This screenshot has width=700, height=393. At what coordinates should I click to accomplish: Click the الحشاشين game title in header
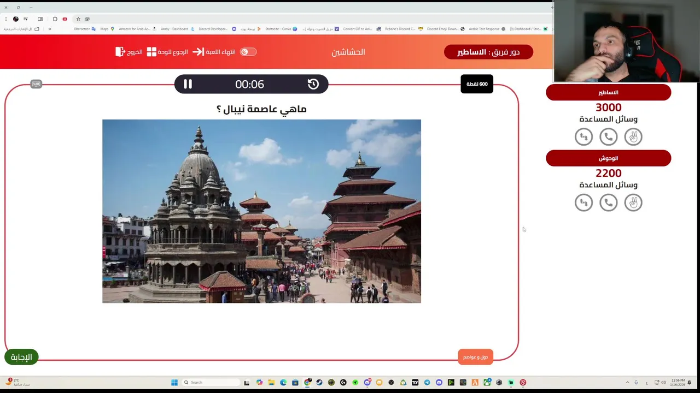coord(348,52)
